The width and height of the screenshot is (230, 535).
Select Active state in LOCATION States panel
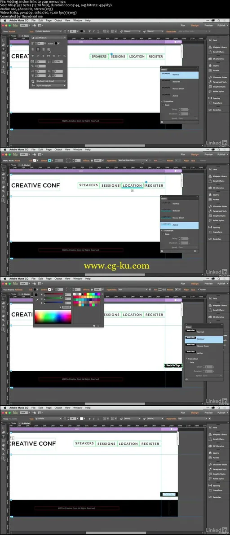[179, 225]
